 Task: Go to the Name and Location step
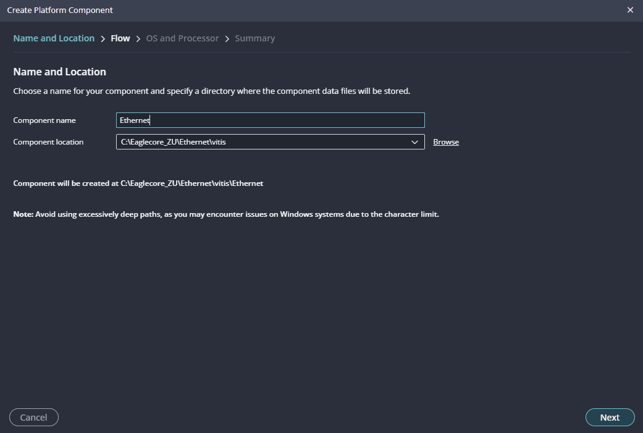(54, 38)
